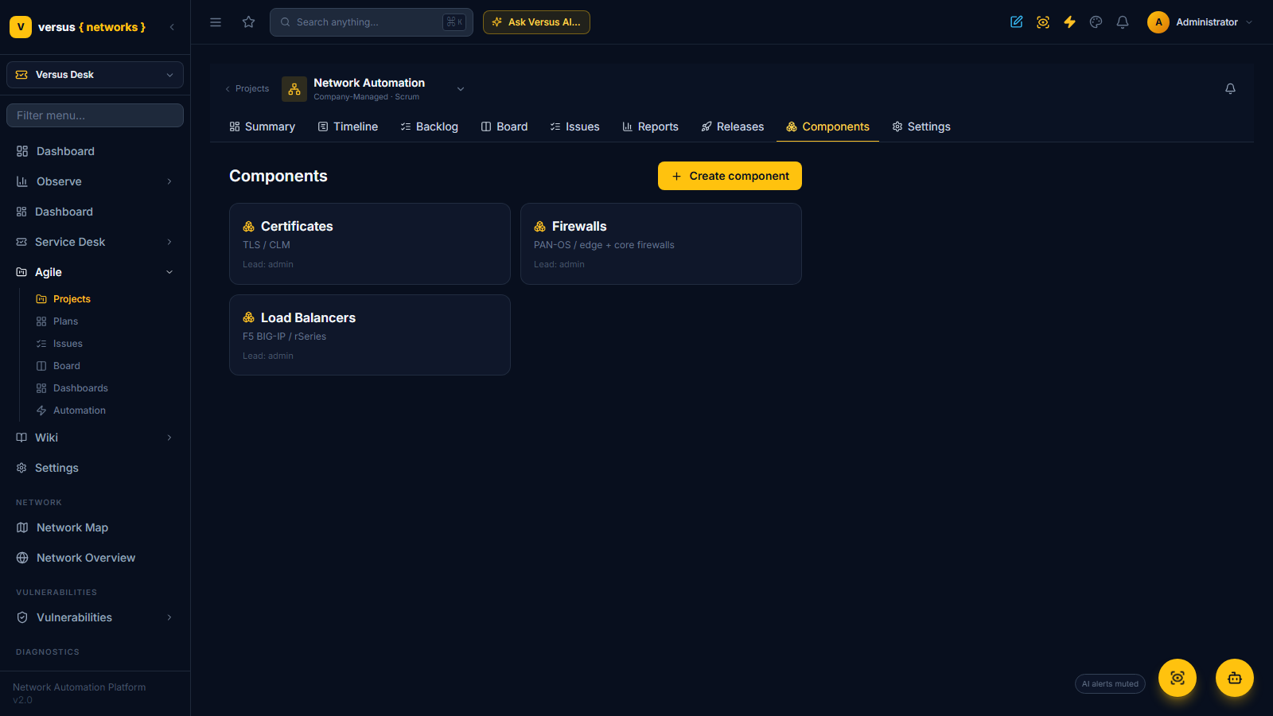Click the favorites star icon
This screenshot has height=716, width=1273.
pyautogui.click(x=249, y=22)
